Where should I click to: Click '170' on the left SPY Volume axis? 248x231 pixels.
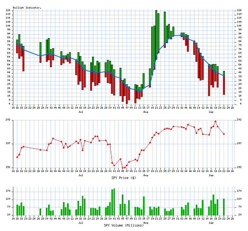click(x=8, y=191)
